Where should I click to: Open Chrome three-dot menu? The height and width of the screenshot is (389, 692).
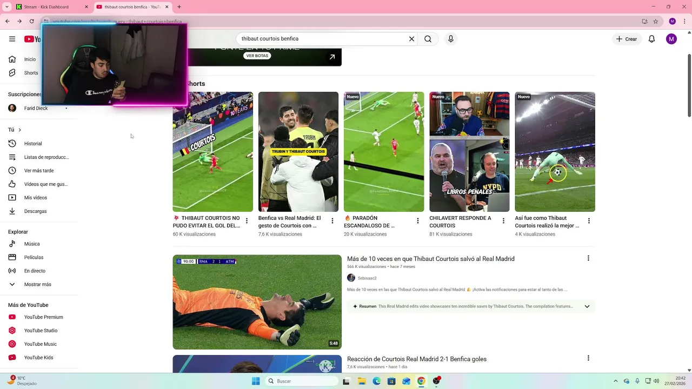(684, 21)
